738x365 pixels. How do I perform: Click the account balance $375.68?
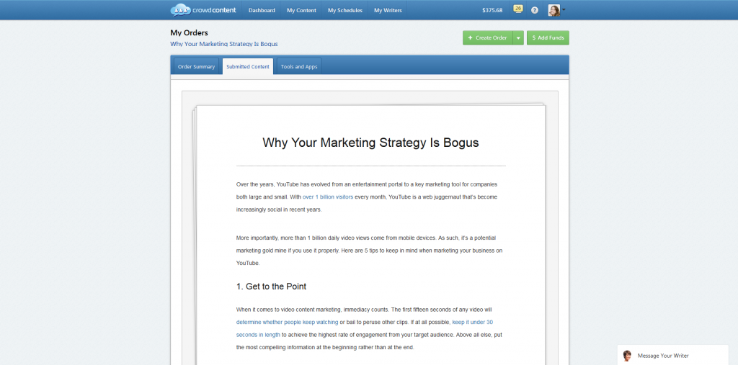coord(492,10)
